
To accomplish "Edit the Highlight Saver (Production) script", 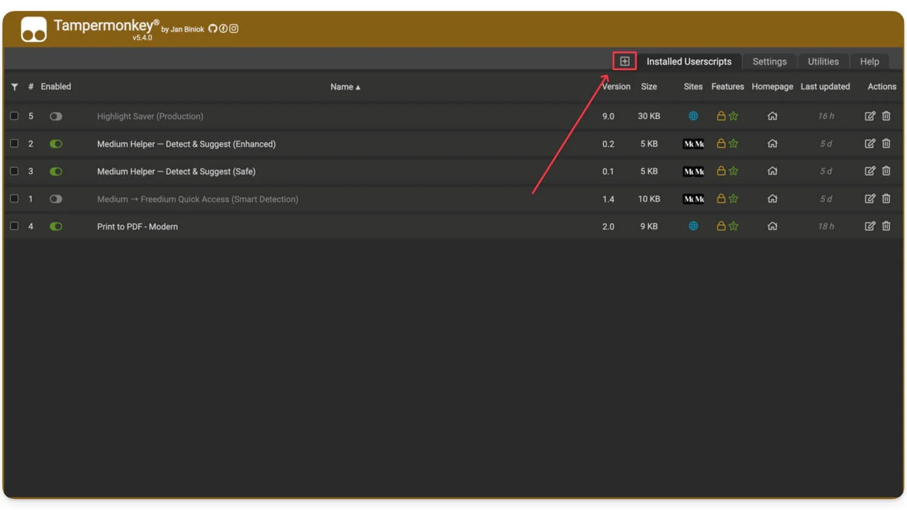I will 870,116.
